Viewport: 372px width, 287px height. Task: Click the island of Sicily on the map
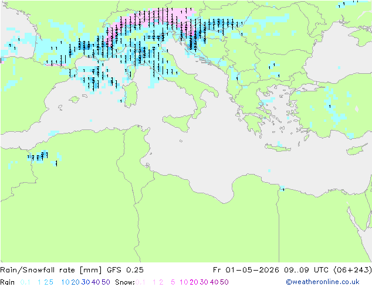177,122
